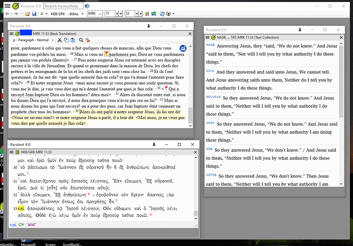Cut selection with the scissors icon
Screen dimensions: 353x246
click(x=60, y=40)
